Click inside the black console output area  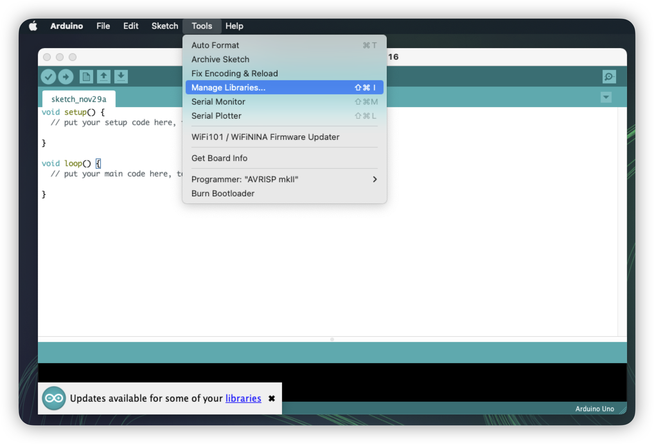coord(450,382)
